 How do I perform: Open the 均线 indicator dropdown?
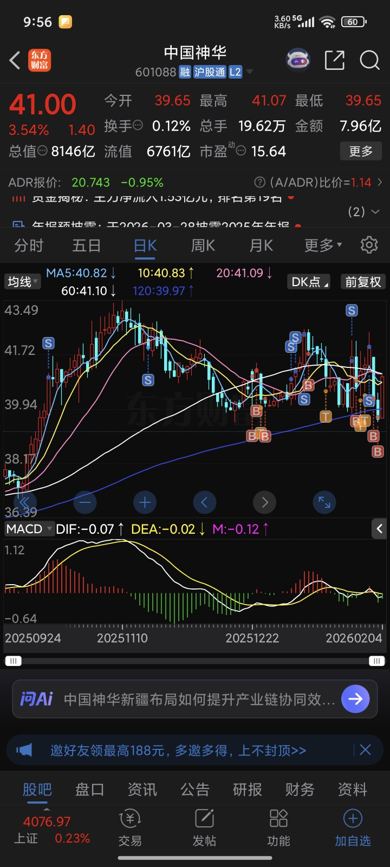(22, 282)
